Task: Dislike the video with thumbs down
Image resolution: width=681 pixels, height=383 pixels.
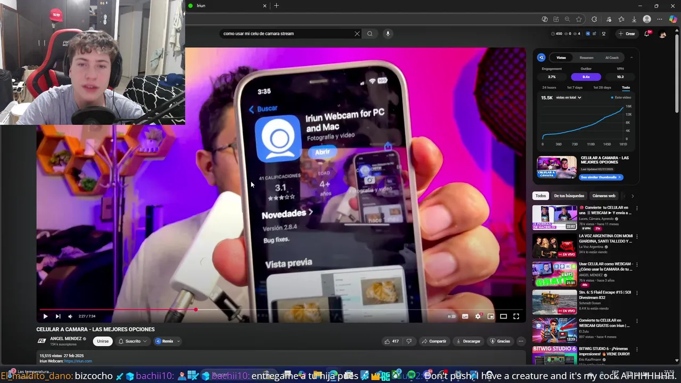Action: tap(409, 341)
